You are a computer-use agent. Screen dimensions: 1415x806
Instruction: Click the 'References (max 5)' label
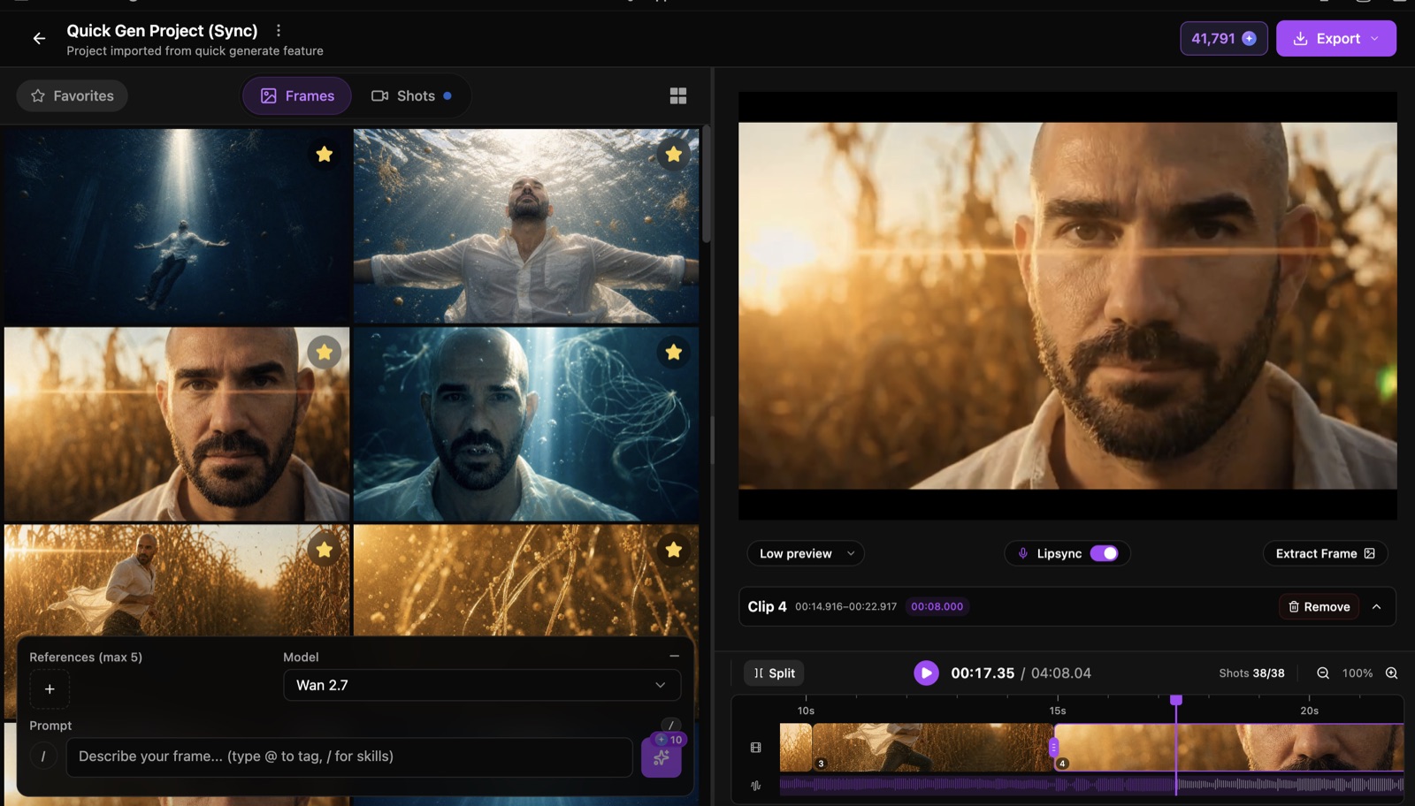coord(86,658)
